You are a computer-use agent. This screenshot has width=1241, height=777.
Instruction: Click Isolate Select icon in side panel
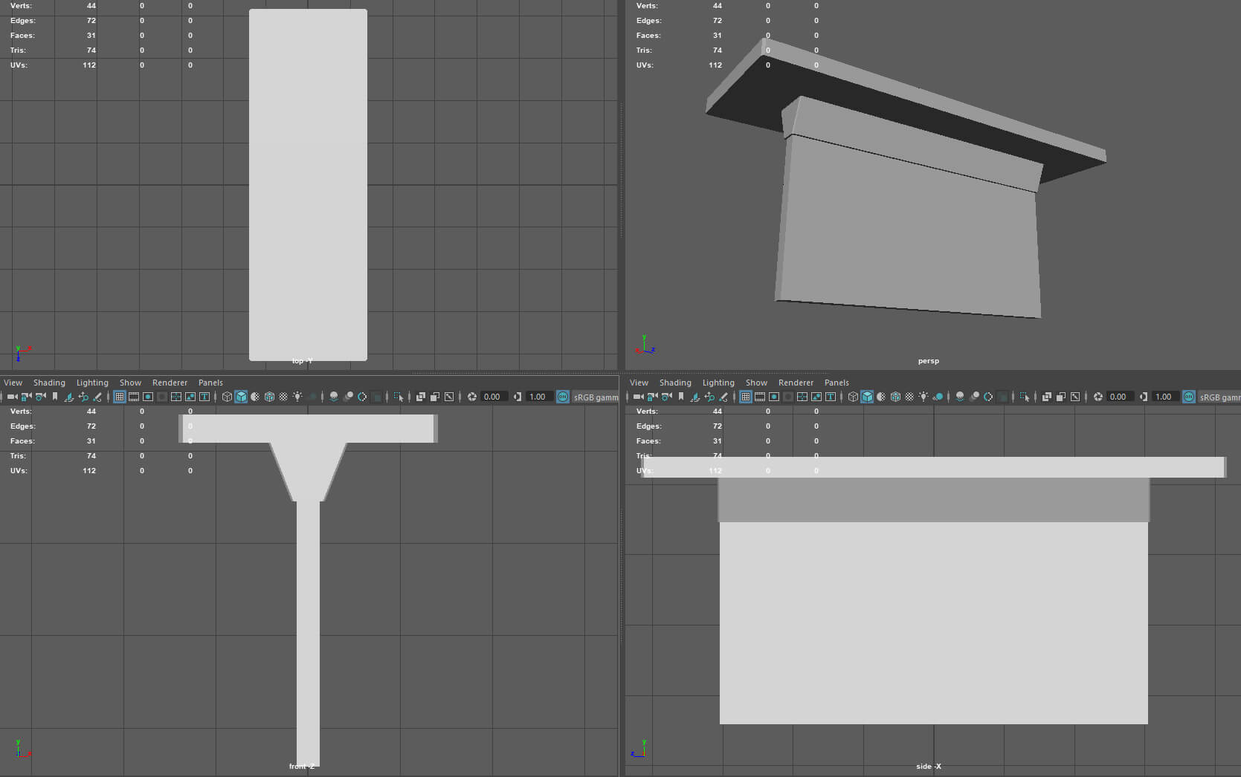(1025, 397)
